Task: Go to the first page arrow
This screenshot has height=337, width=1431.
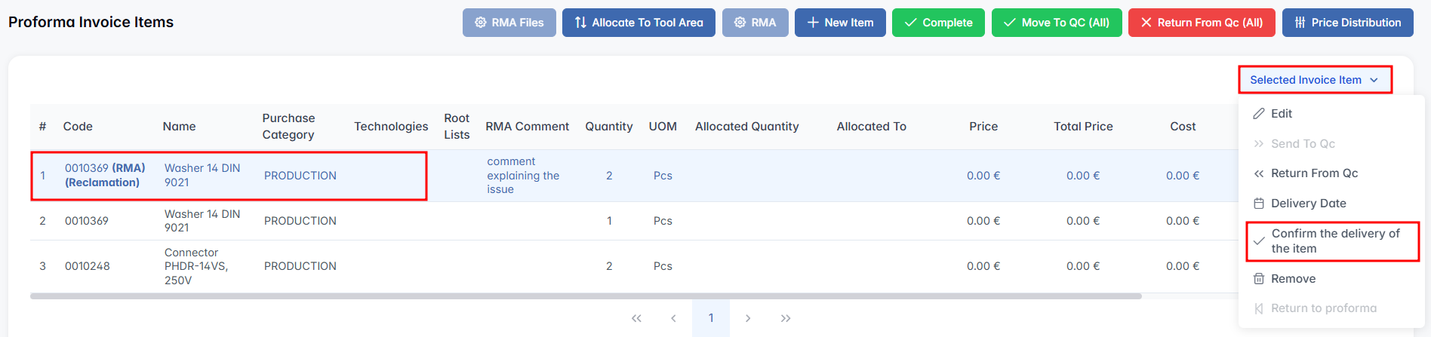Action: 636,318
